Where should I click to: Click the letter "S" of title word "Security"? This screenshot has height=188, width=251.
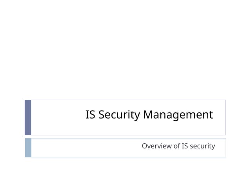point(101,115)
